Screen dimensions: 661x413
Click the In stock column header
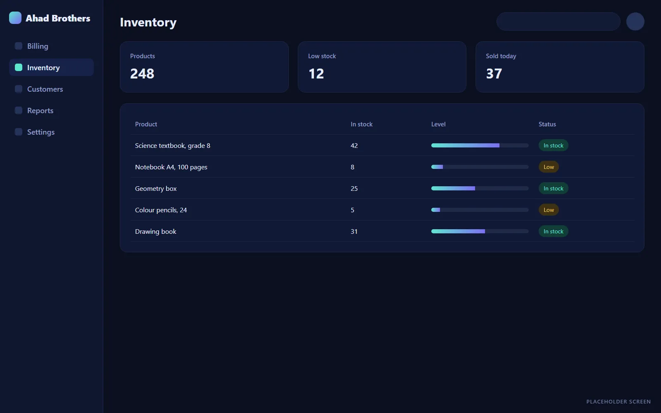pyautogui.click(x=361, y=124)
